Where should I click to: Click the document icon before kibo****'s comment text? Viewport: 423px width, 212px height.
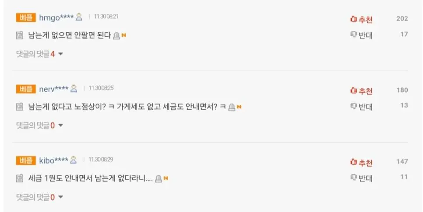coord(20,178)
